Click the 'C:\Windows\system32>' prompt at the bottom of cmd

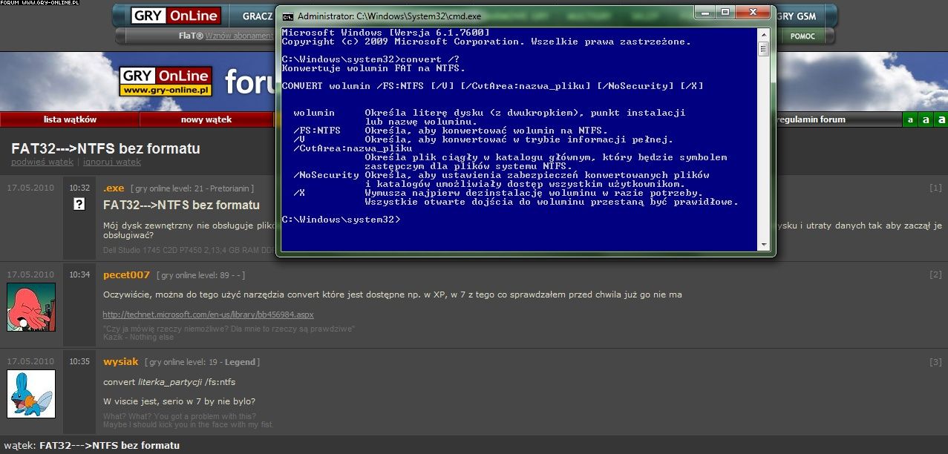point(341,220)
